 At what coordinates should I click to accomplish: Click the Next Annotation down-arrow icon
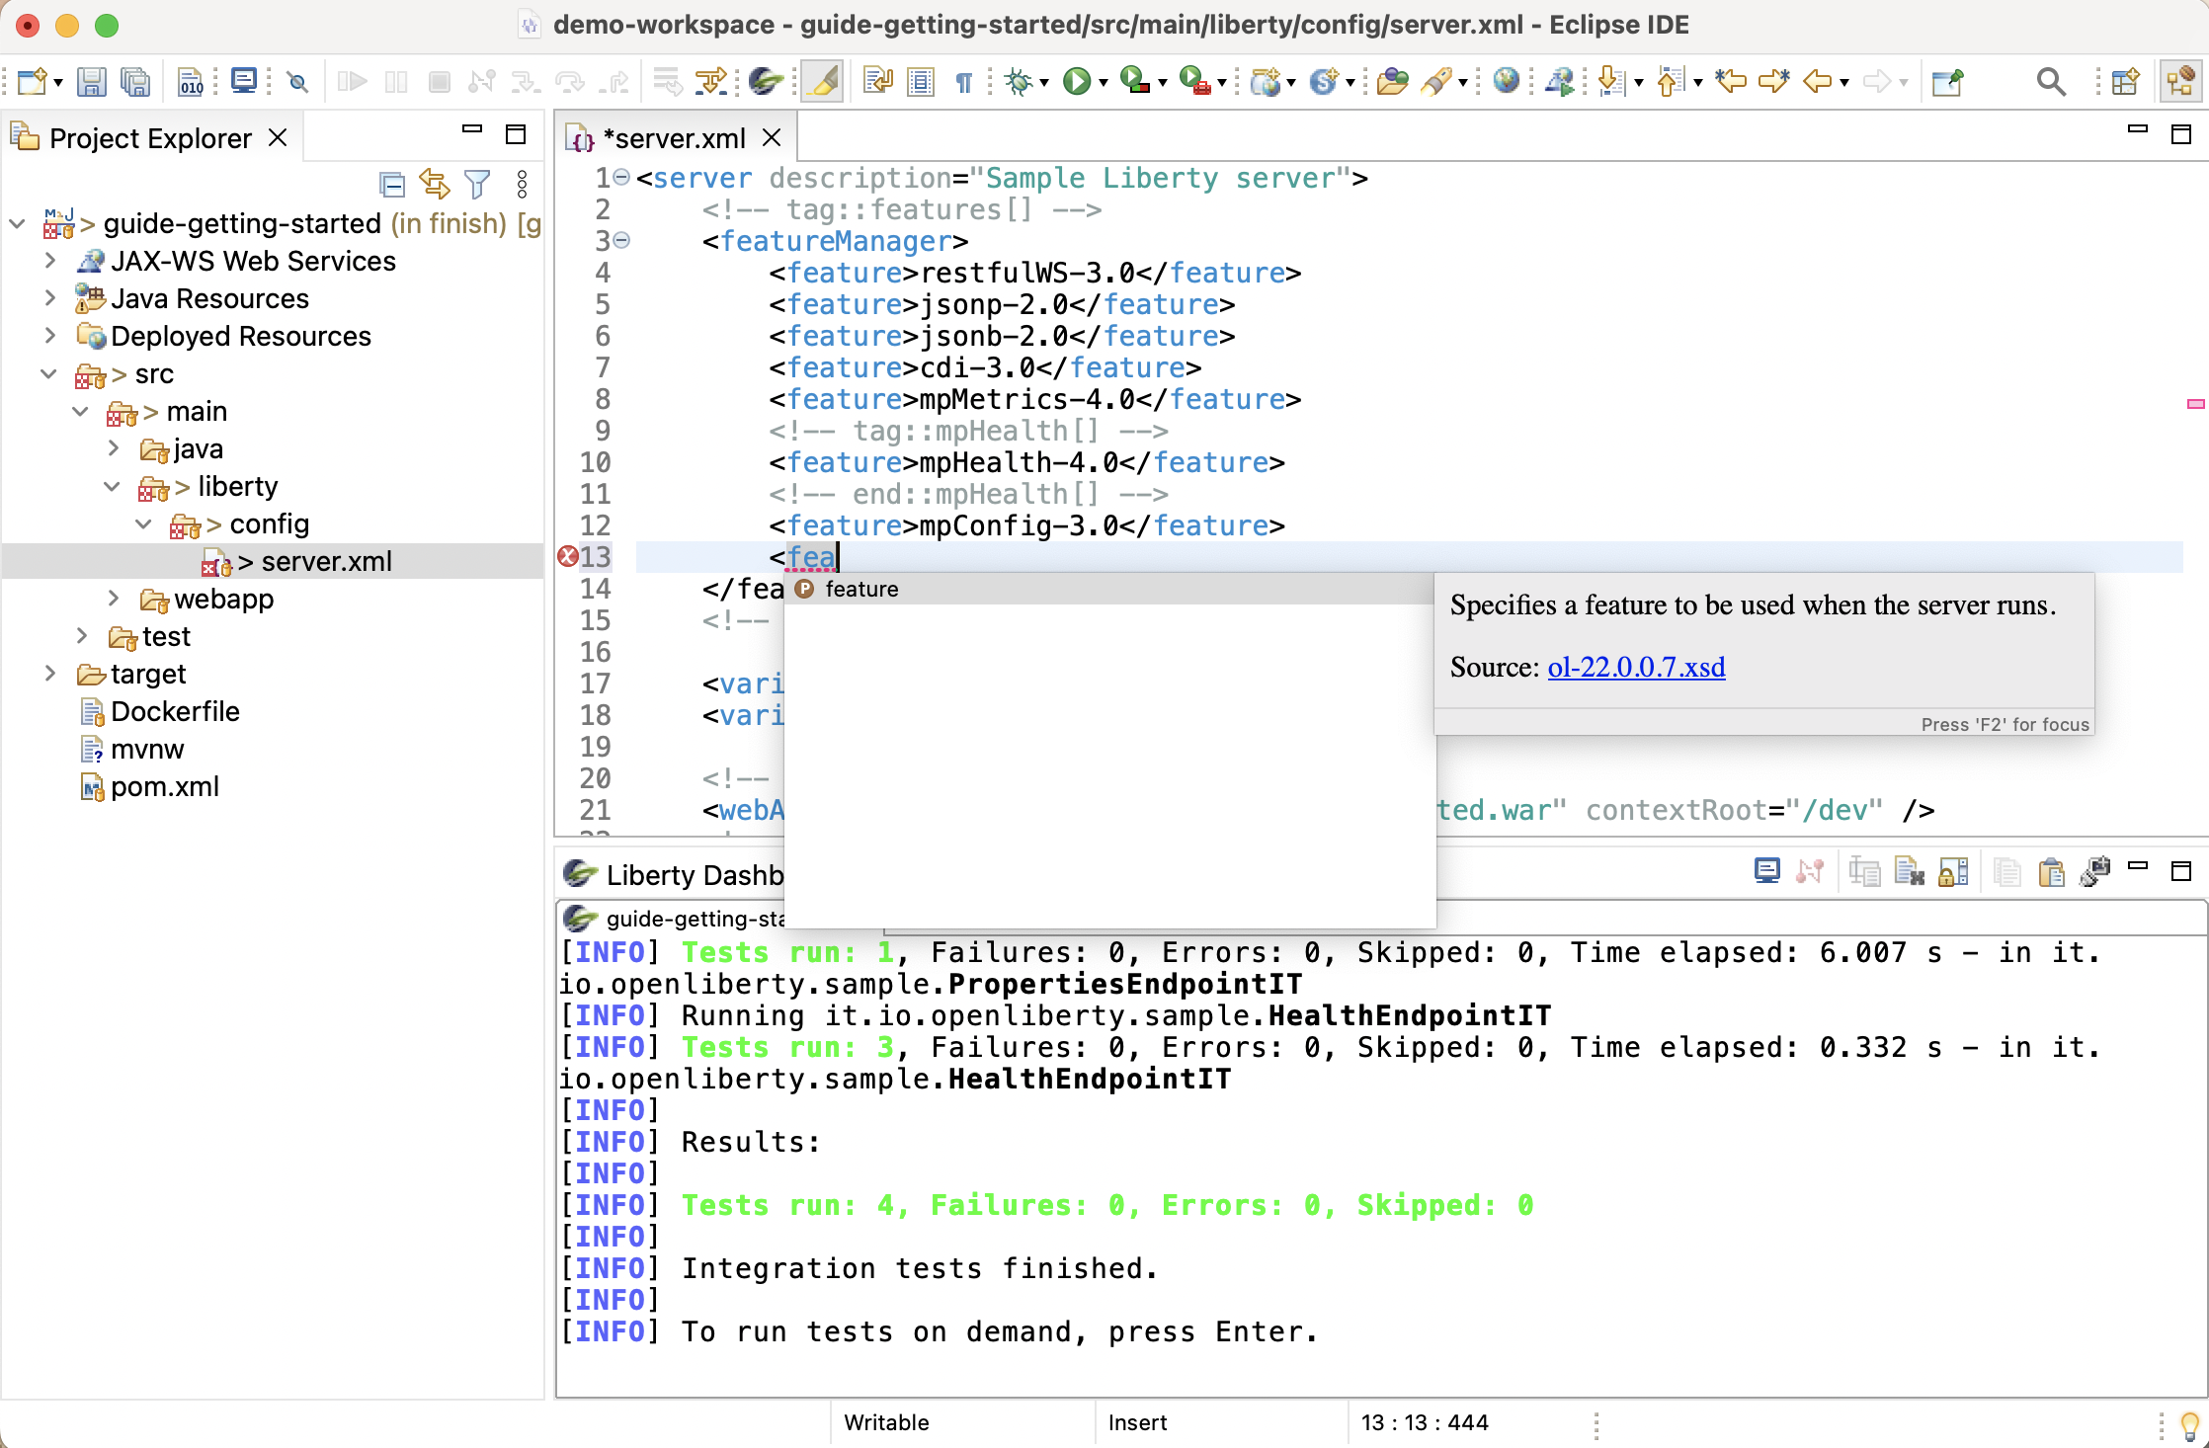1611,81
